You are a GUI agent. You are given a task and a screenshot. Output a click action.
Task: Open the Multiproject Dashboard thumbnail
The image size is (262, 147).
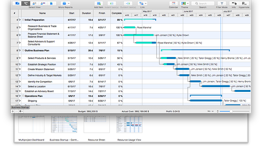click(31, 124)
